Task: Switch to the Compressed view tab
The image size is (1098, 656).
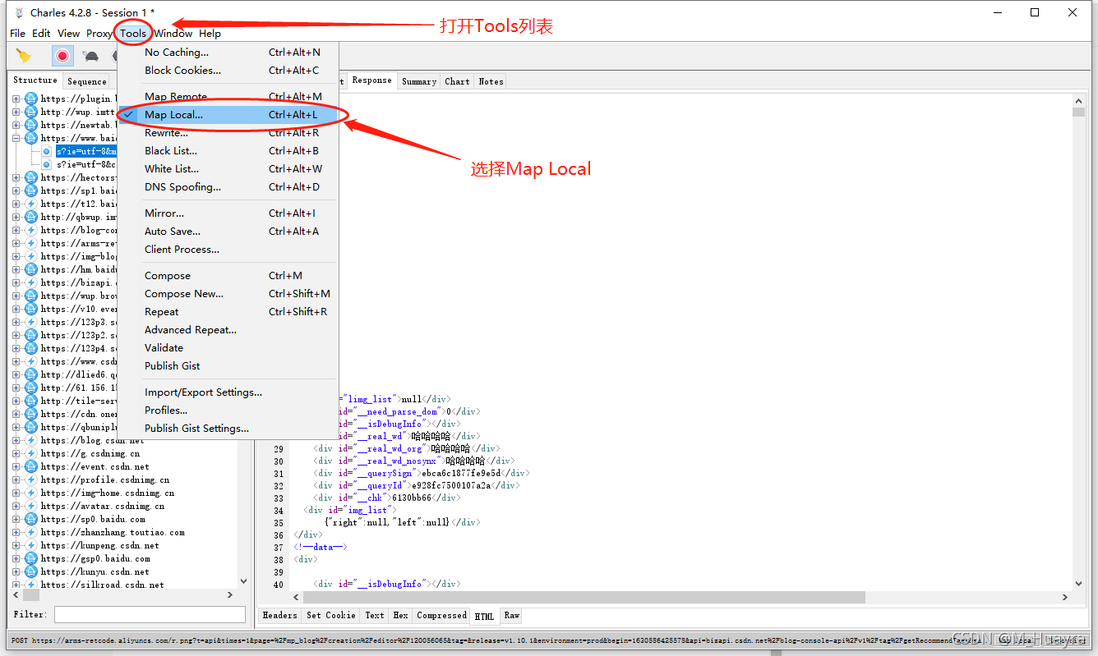Action: point(441,615)
